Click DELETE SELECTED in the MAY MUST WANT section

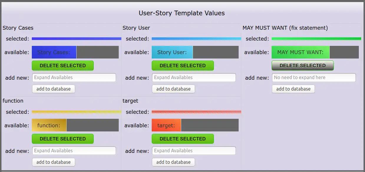coord(302,65)
